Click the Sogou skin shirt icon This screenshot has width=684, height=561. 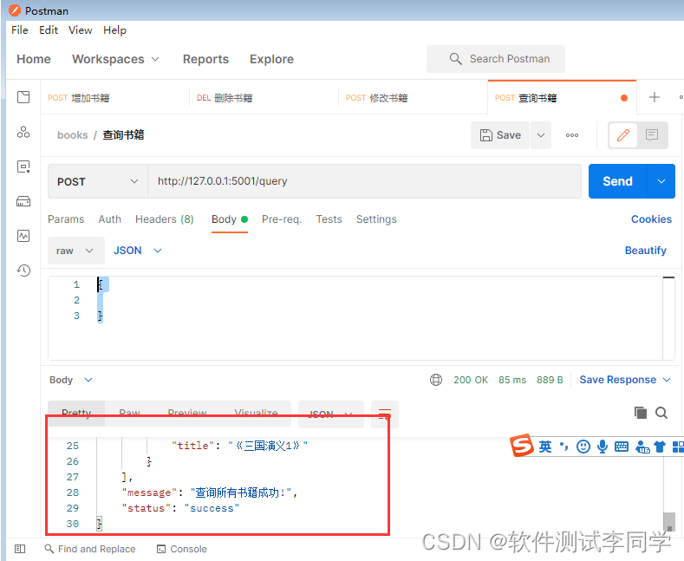pos(660,447)
